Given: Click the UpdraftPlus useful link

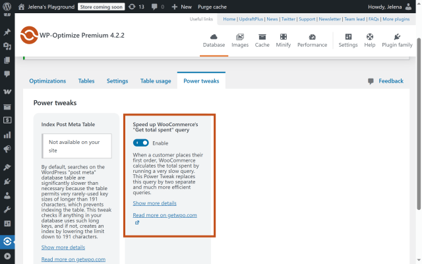Looking at the screenshot, I should click(x=251, y=19).
